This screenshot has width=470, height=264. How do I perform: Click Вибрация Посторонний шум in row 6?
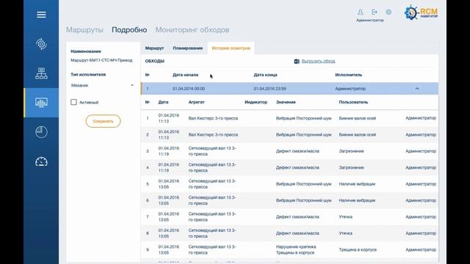coord(303,200)
